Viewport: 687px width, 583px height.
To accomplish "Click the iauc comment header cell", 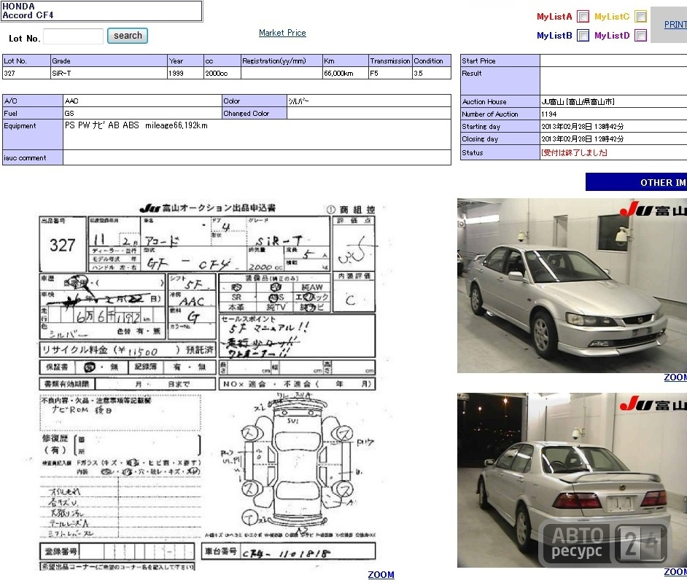I will [x=33, y=157].
